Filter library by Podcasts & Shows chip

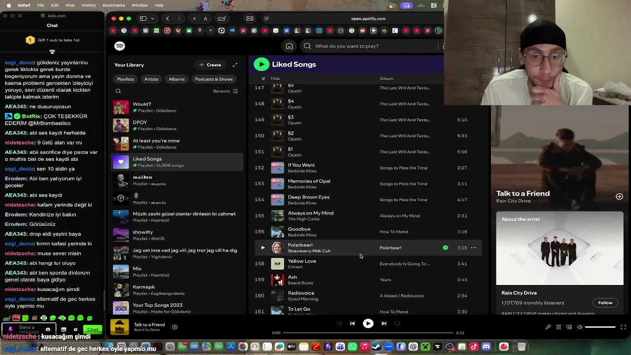pyautogui.click(x=213, y=79)
